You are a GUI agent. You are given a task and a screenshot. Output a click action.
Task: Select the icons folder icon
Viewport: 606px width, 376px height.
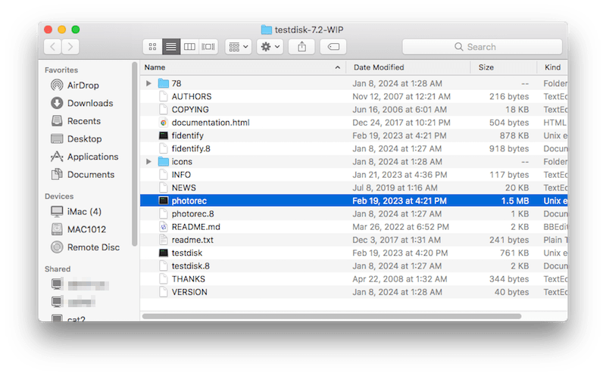tap(164, 162)
